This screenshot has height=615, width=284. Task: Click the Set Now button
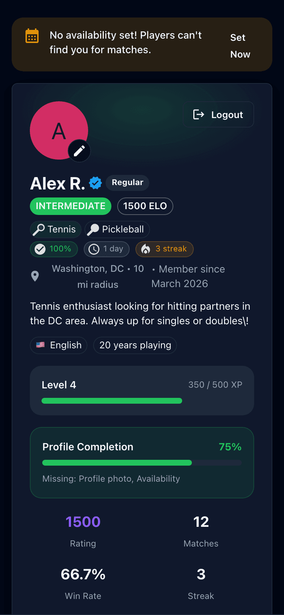point(240,45)
